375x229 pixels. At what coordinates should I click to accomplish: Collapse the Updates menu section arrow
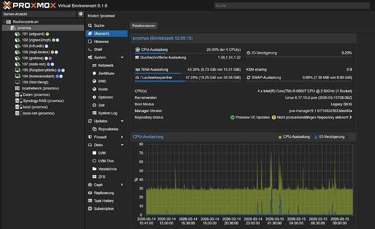(x=122, y=121)
